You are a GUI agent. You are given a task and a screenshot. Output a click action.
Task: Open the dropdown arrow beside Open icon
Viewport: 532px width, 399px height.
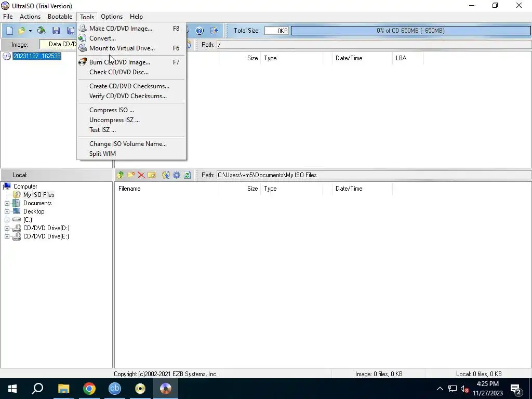click(x=30, y=31)
